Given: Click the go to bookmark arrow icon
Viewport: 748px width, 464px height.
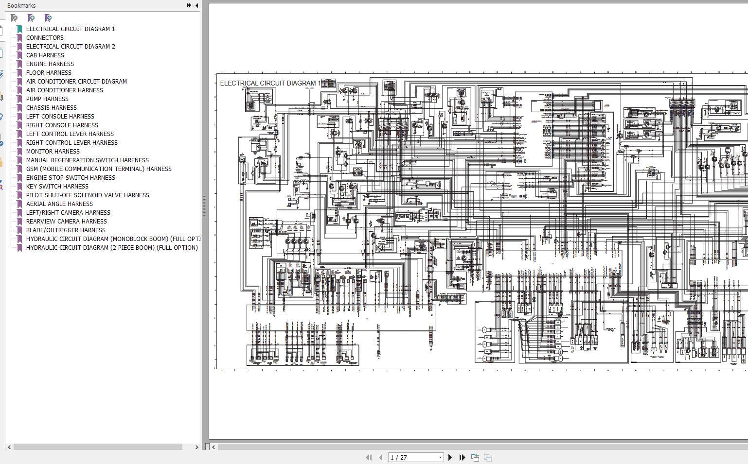Looking at the screenshot, I should (48, 18).
